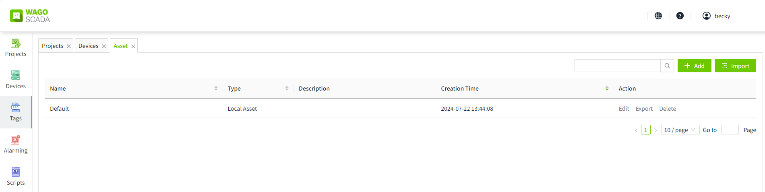This screenshot has width=765, height=192.
Task: Open the Alarming sidebar section
Action: tap(16, 145)
